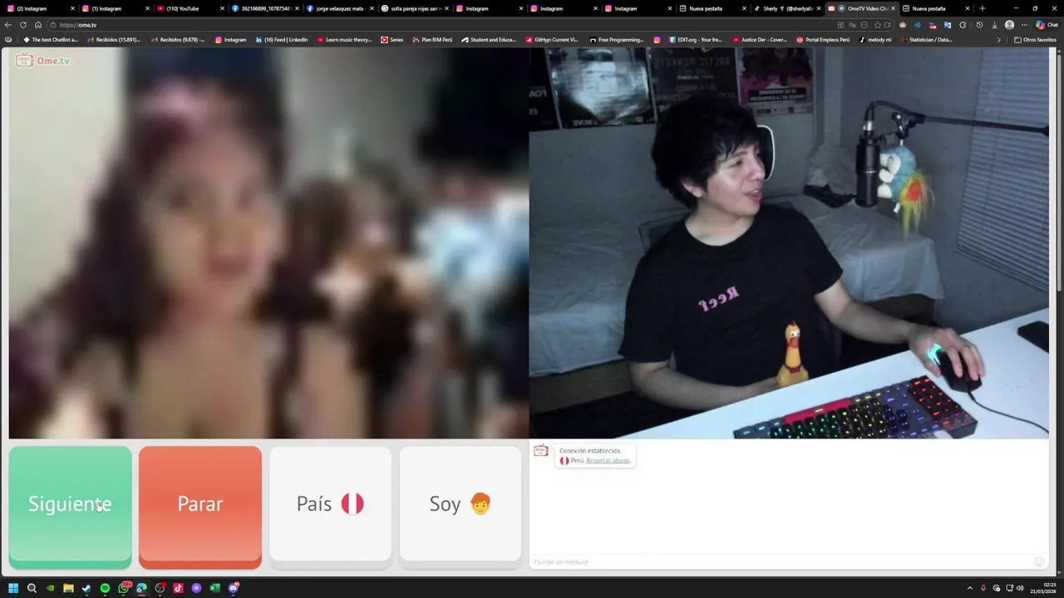Image resolution: width=1064 pixels, height=598 pixels.
Task: Open Excel from the taskbar
Action: pos(214,588)
